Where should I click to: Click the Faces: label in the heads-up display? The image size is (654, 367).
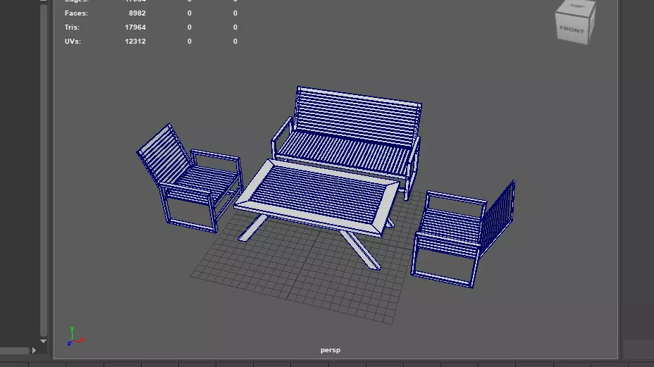pos(76,13)
